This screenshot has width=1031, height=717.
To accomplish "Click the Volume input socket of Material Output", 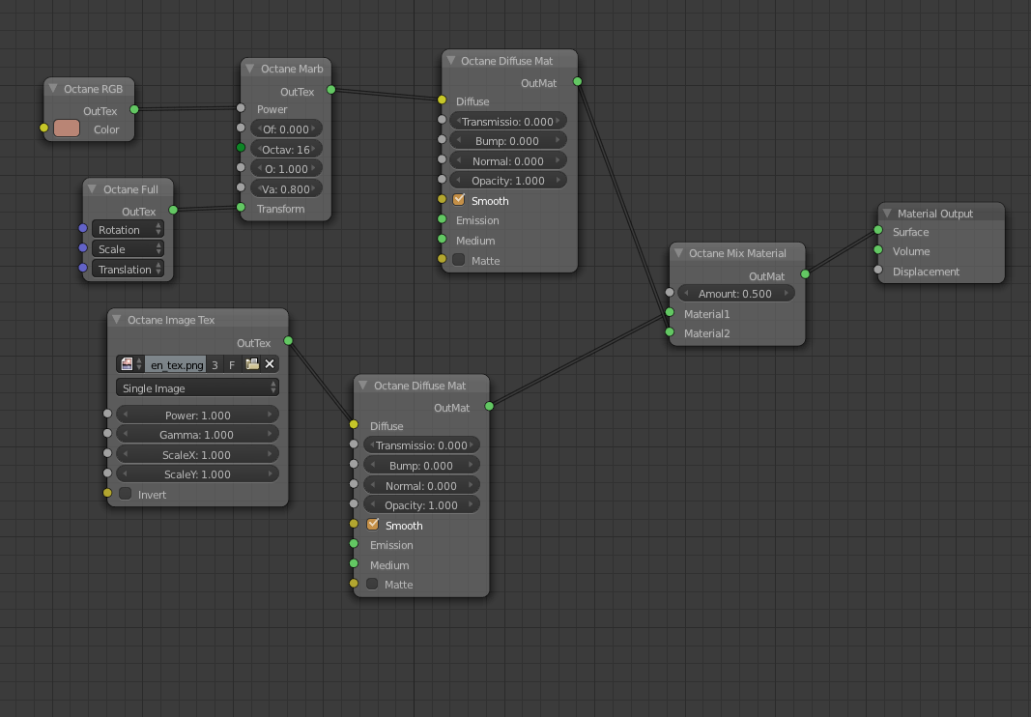I will coord(877,250).
